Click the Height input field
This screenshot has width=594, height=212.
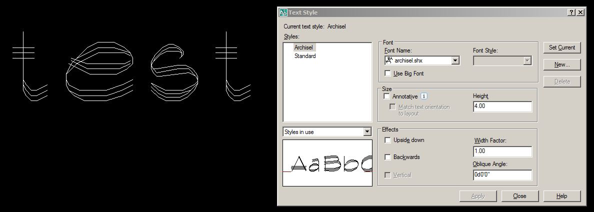[502, 106]
